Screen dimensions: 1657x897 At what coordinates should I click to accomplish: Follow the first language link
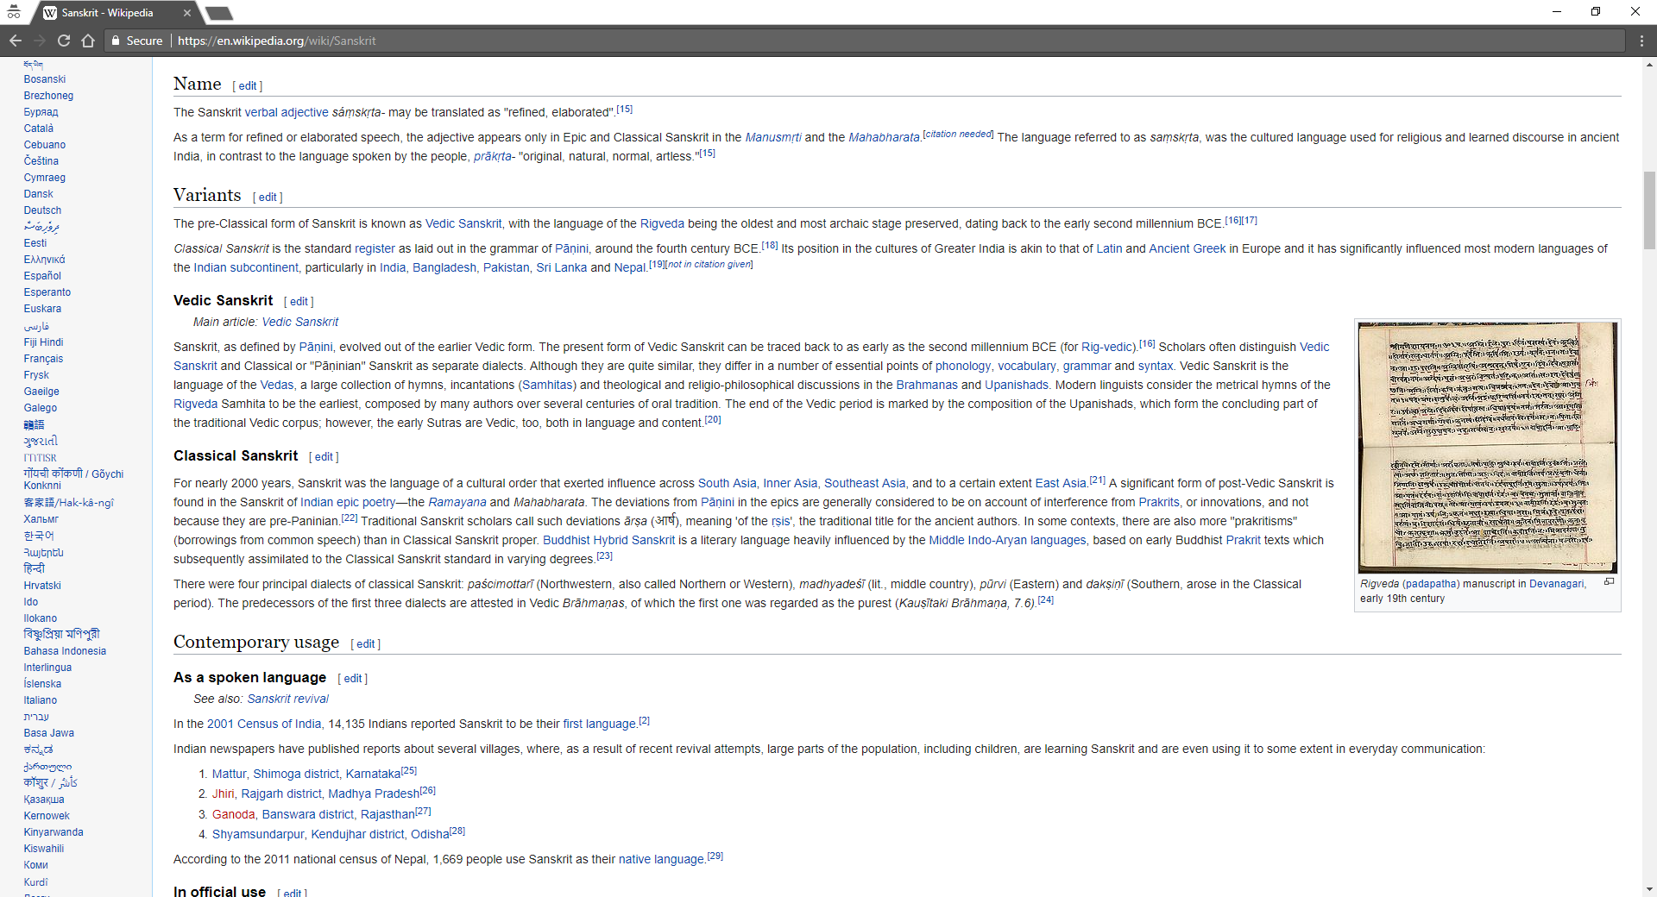click(x=600, y=724)
